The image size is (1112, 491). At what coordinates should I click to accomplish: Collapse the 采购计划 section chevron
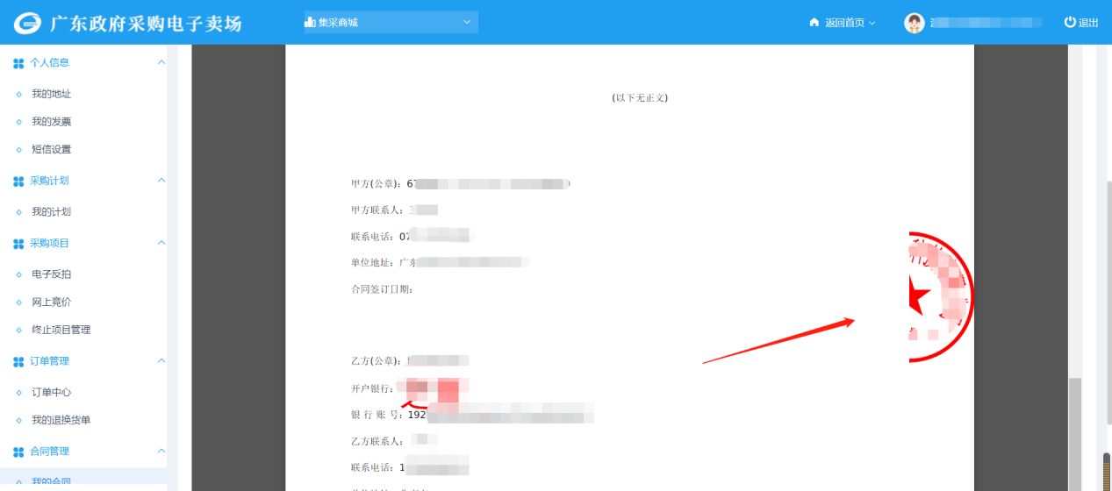161,180
